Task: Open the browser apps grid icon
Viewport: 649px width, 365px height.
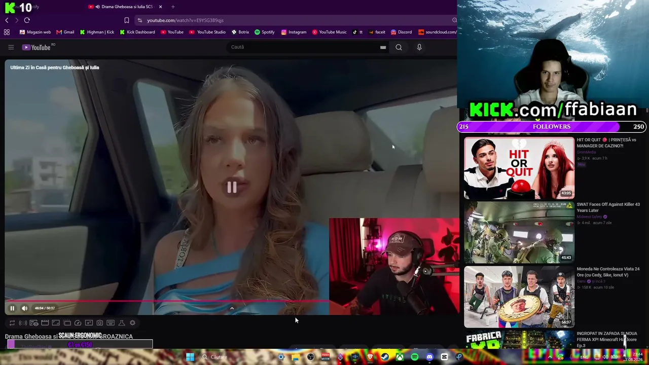Action: point(7,32)
